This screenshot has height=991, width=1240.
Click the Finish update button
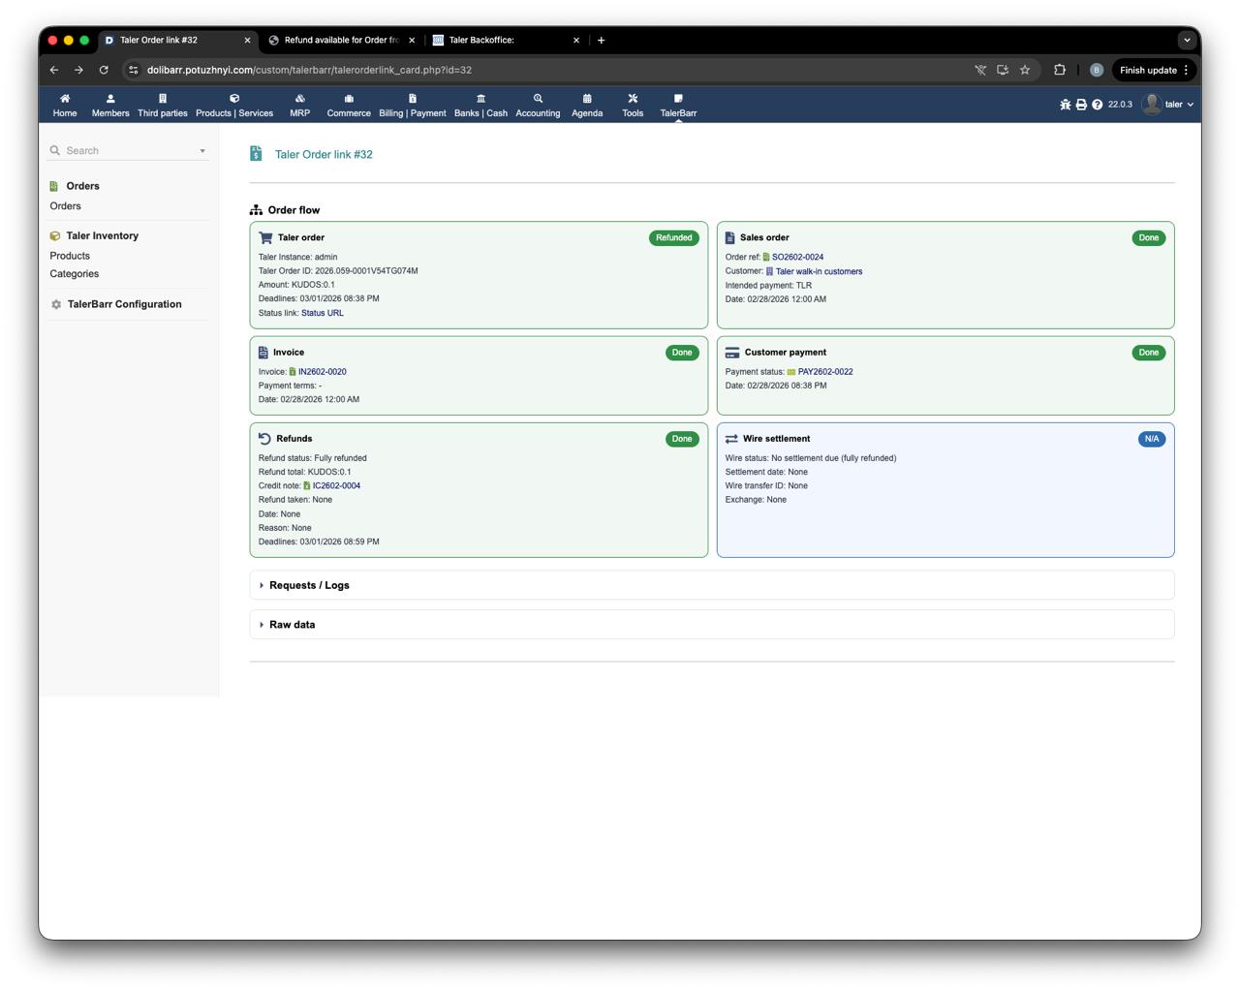pos(1148,70)
